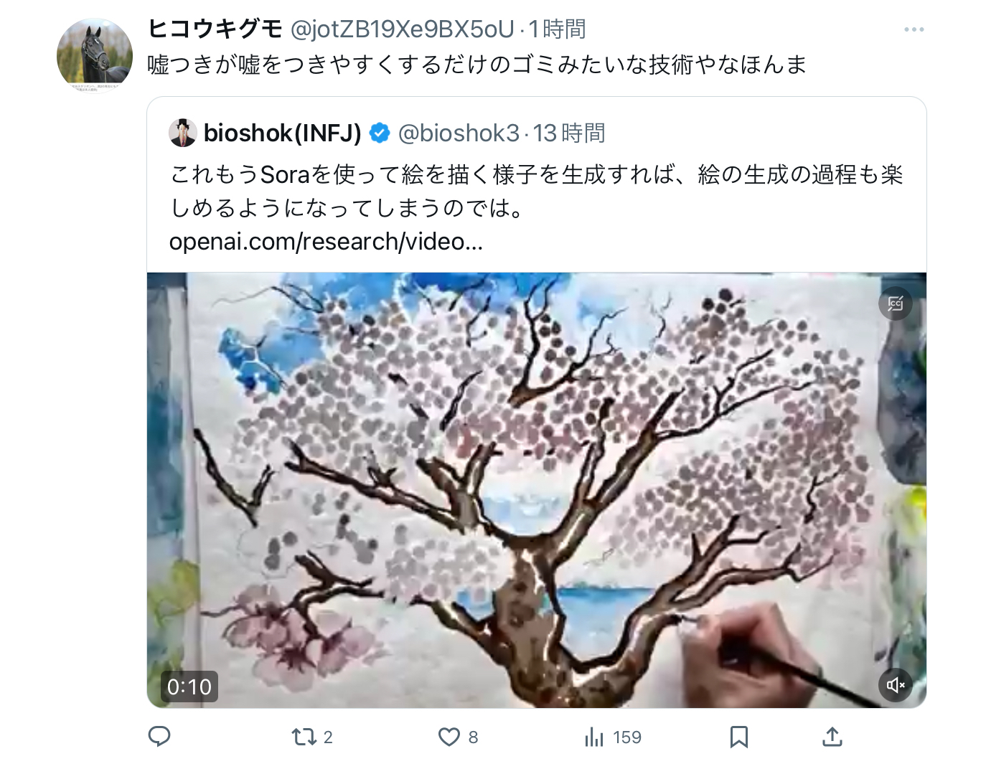Unmute the video with speaker icon
986x769 pixels.
[896, 685]
